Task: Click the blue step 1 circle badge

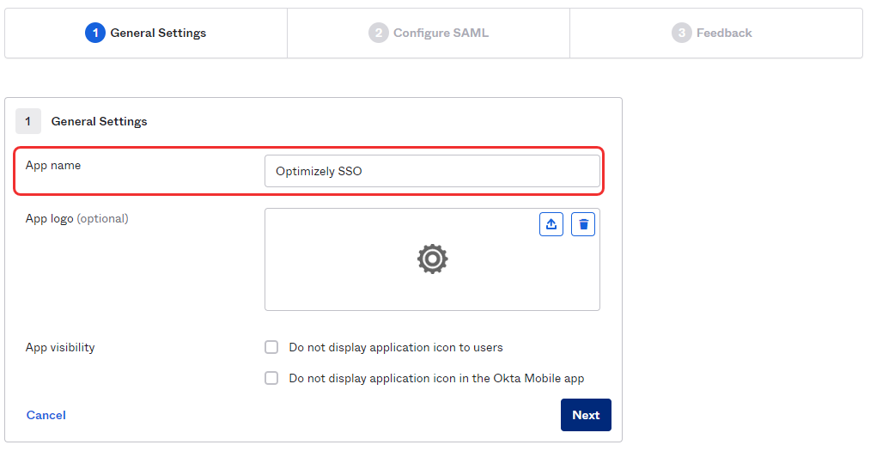Action: click(x=94, y=33)
